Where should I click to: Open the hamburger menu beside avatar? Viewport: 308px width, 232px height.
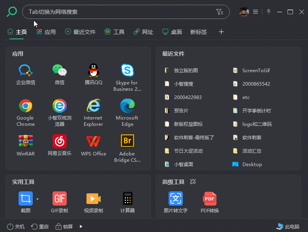tap(255, 12)
